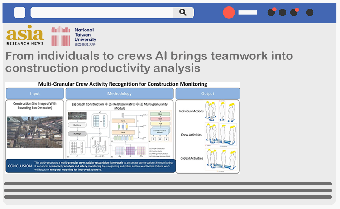Click the construction site photo thumbnail

pos(35,131)
